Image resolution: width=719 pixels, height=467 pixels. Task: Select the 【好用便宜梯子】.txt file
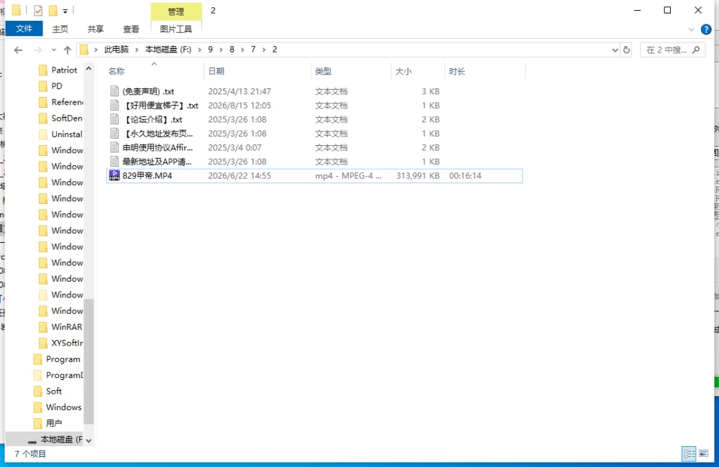(160, 106)
